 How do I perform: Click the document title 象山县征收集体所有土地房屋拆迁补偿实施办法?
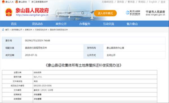[x=84, y=65]
